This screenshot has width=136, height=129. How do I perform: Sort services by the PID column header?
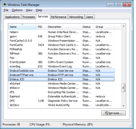tap(41, 27)
